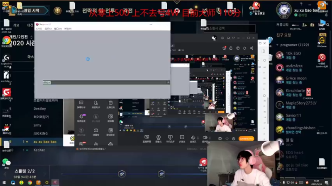Click the unlock icon in streaming app
The width and height of the screenshot is (332, 186).
tap(231, 48)
